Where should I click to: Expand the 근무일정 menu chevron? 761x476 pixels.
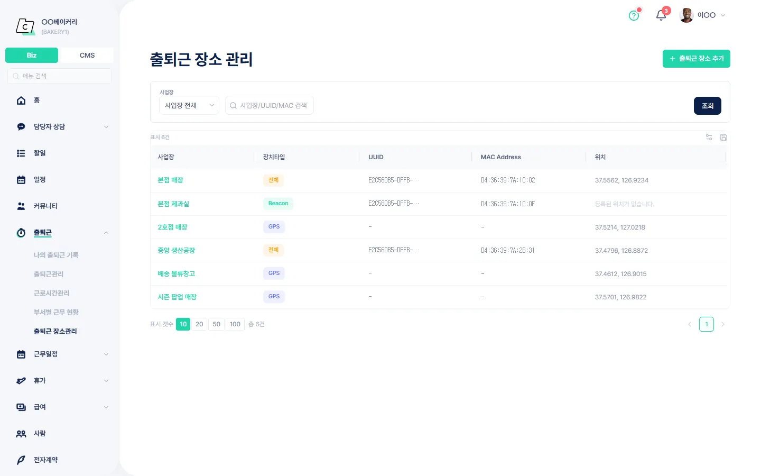tap(106, 354)
